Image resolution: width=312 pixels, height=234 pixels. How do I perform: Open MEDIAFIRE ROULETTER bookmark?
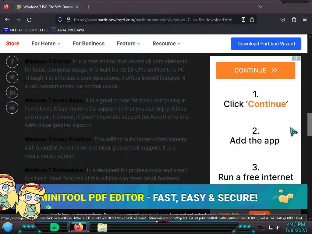click(26, 30)
